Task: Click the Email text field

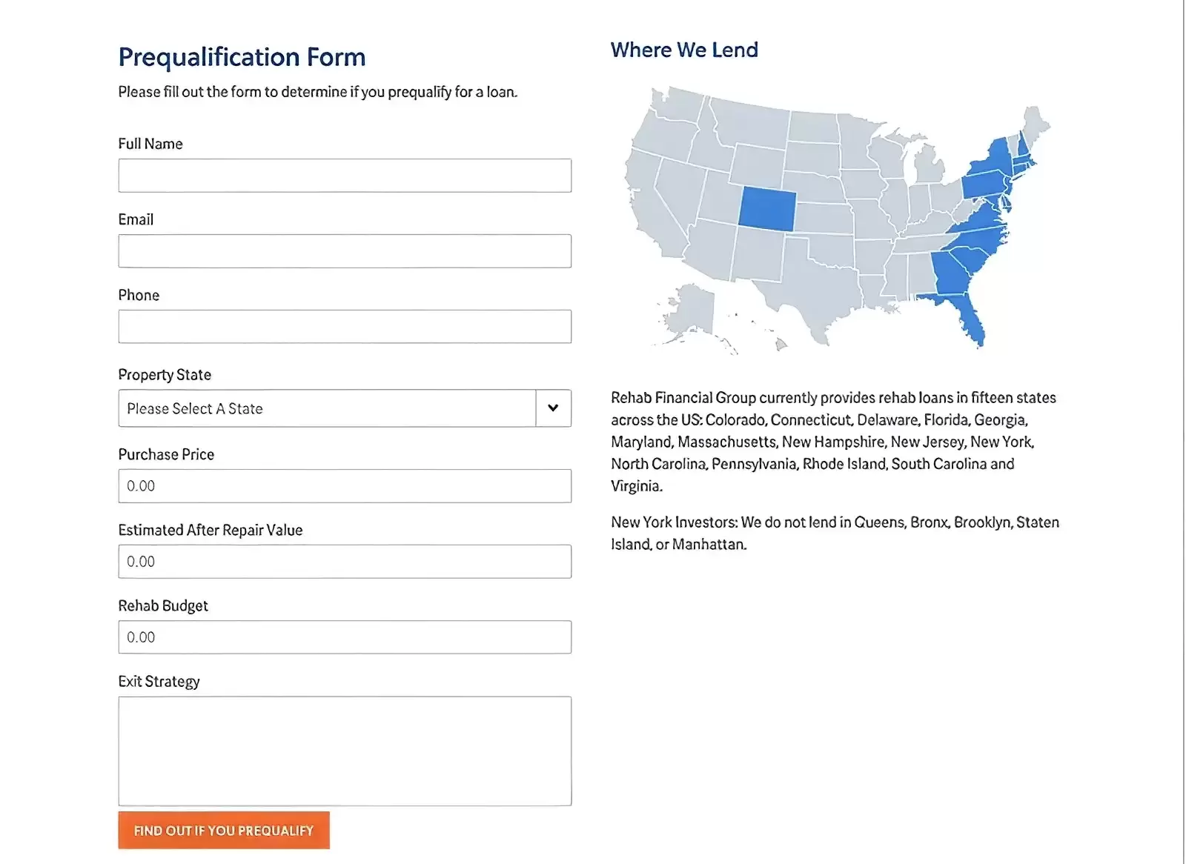Action: tap(345, 251)
